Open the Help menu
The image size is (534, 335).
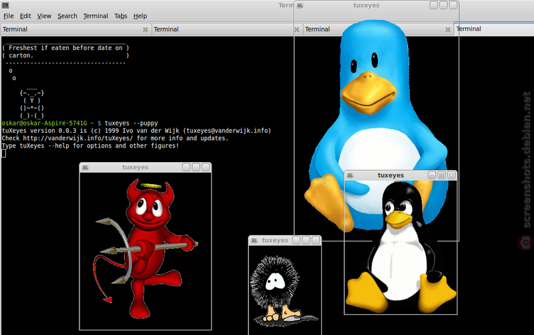pos(140,16)
